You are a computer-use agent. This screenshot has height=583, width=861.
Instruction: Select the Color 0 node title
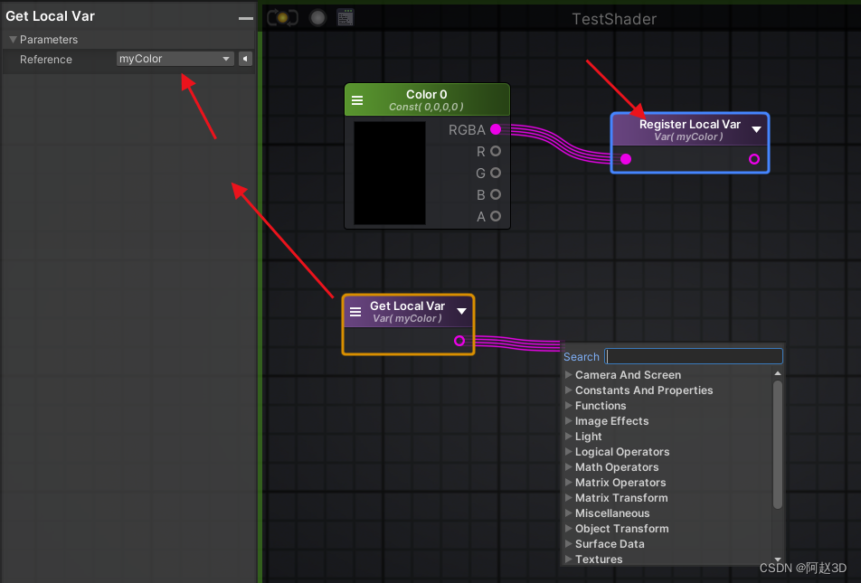(x=427, y=94)
